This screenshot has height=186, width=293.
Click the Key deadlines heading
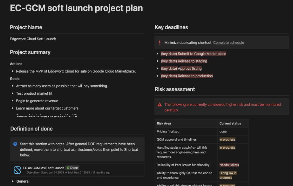[171, 27]
